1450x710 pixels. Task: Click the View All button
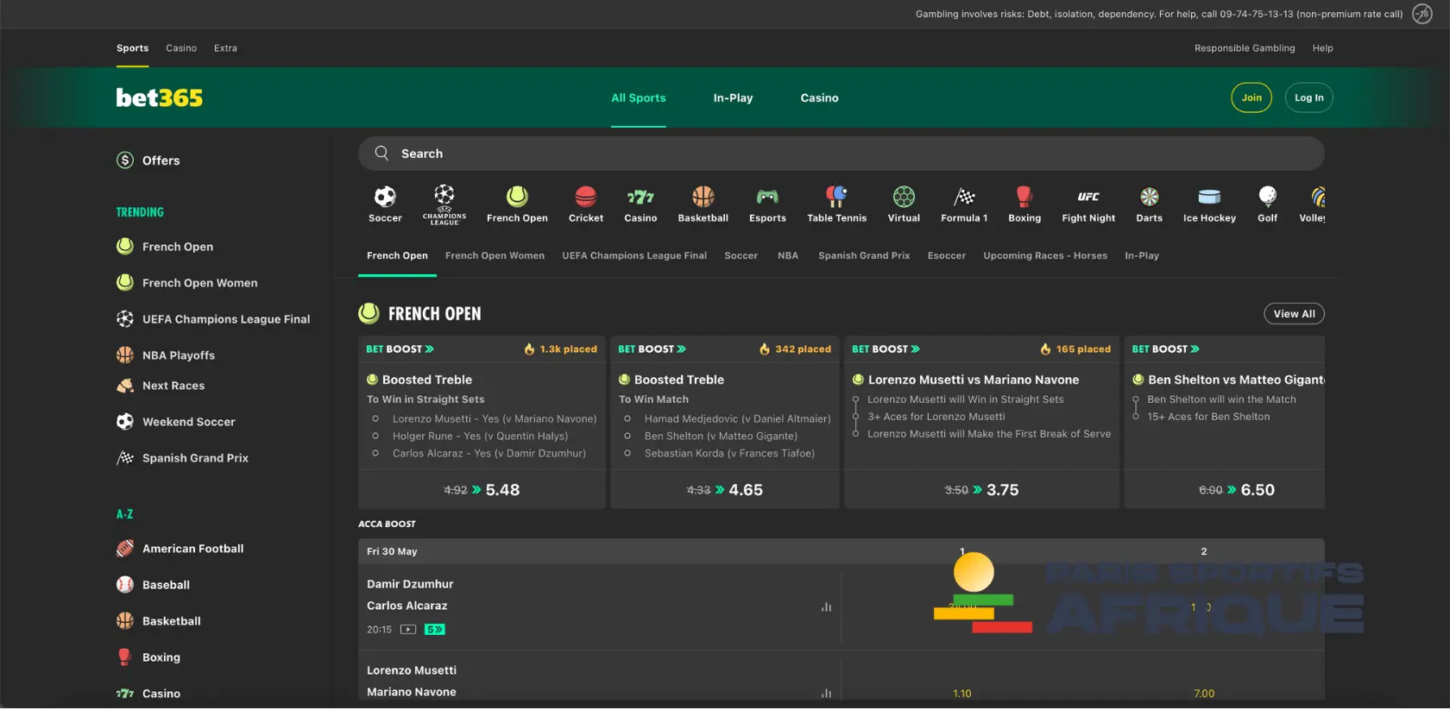(x=1294, y=314)
